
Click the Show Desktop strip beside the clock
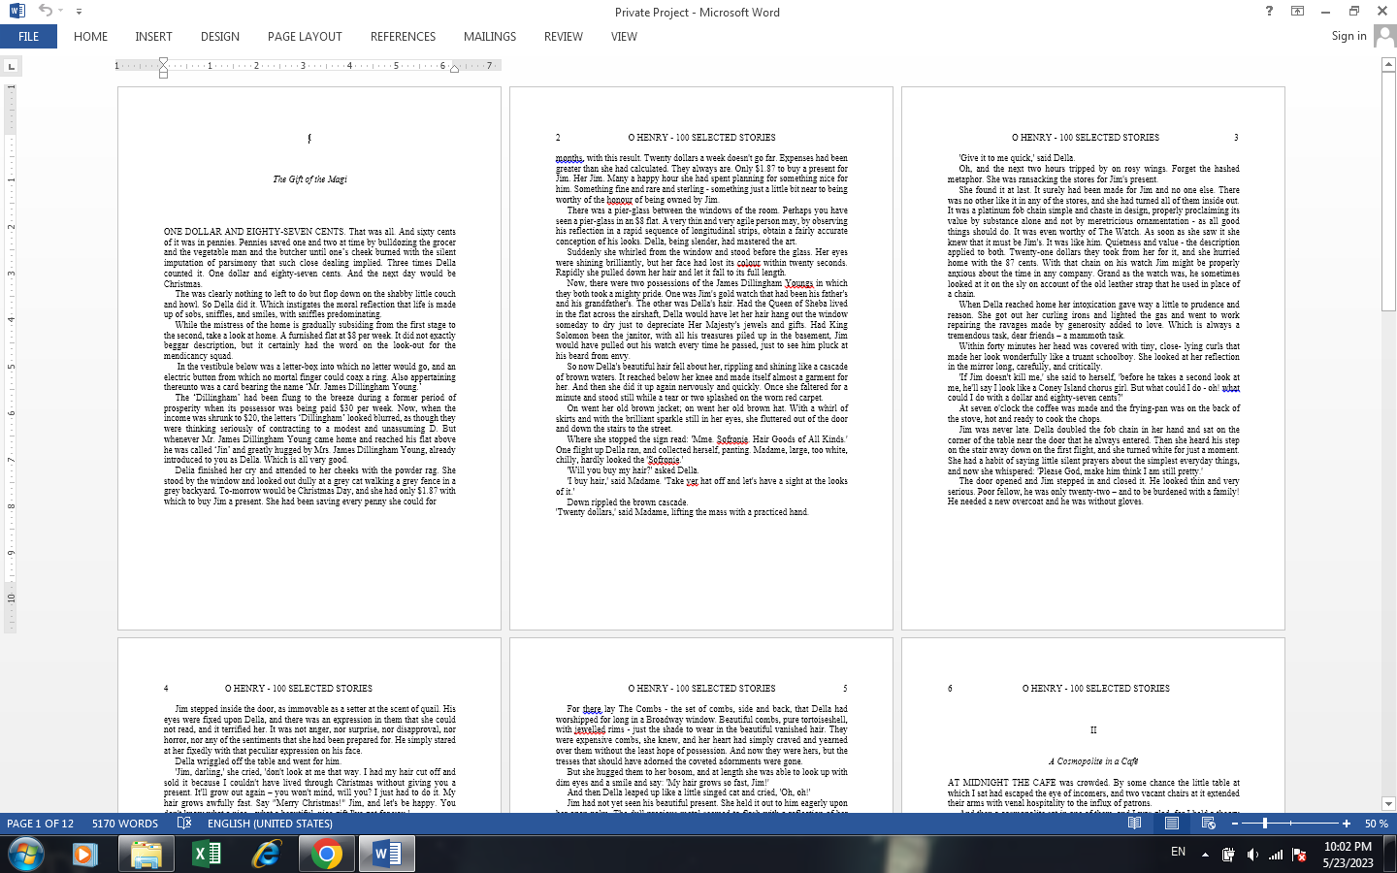(1391, 855)
